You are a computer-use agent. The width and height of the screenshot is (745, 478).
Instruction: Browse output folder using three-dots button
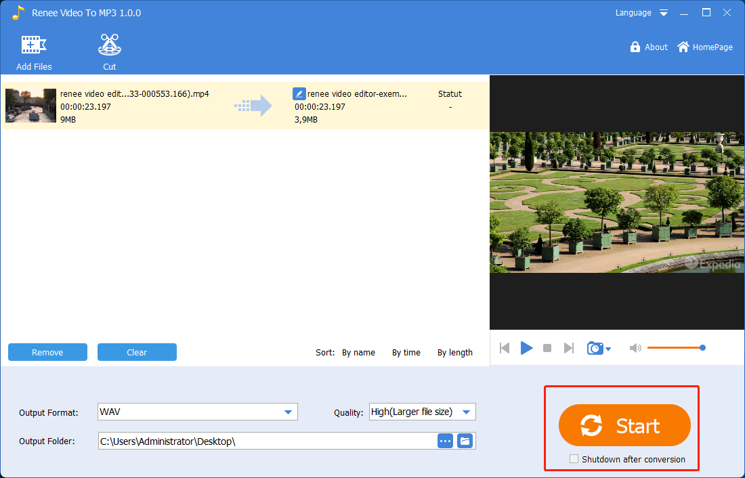[x=445, y=441]
